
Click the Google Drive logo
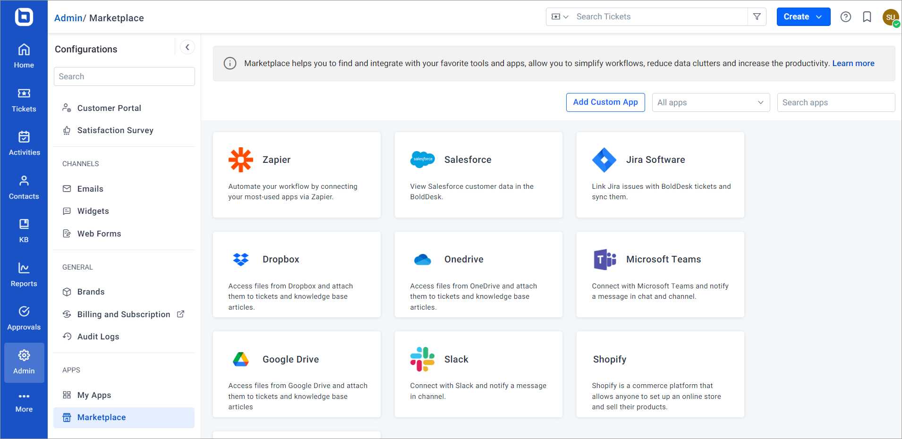click(x=241, y=359)
